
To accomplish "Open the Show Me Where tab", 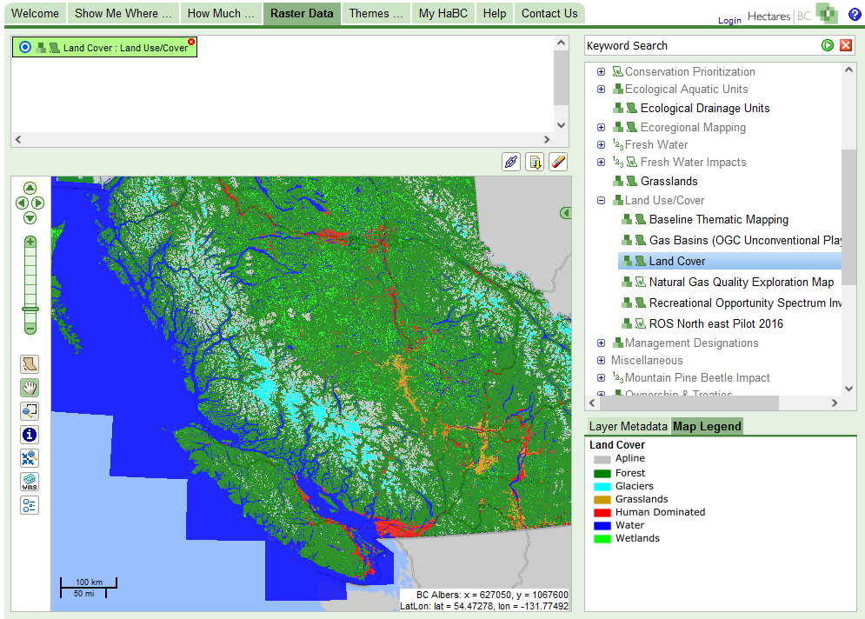I will (123, 13).
